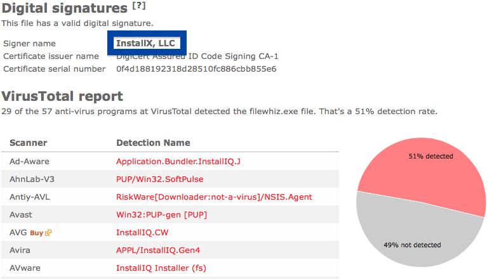This screenshot has height=279, width=492.
Task: Click the Scanner column header
Action: click(28, 143)
